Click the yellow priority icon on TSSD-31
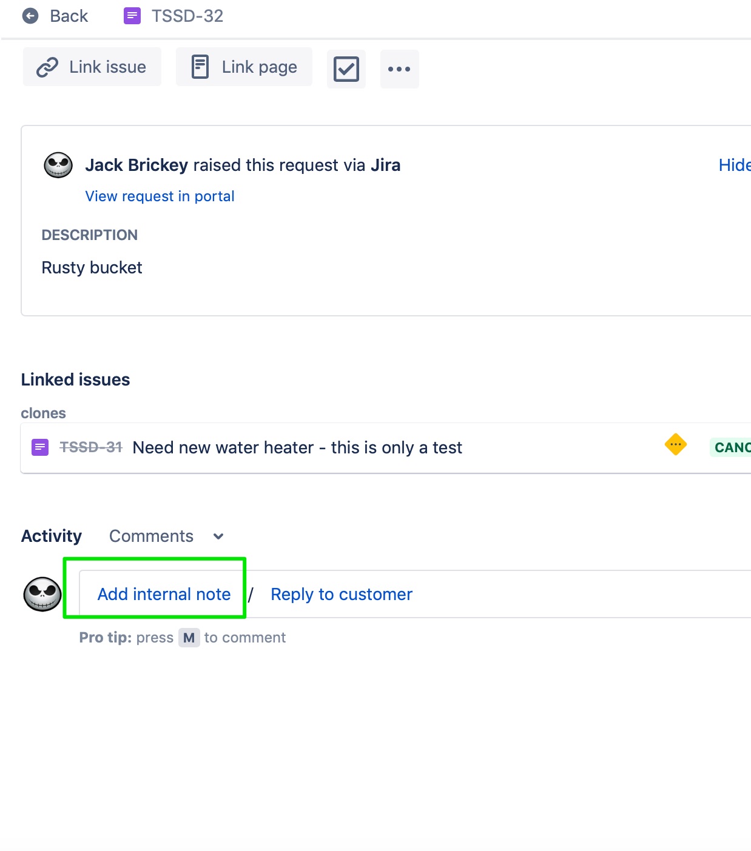The image size is (751, 851). 675,445
